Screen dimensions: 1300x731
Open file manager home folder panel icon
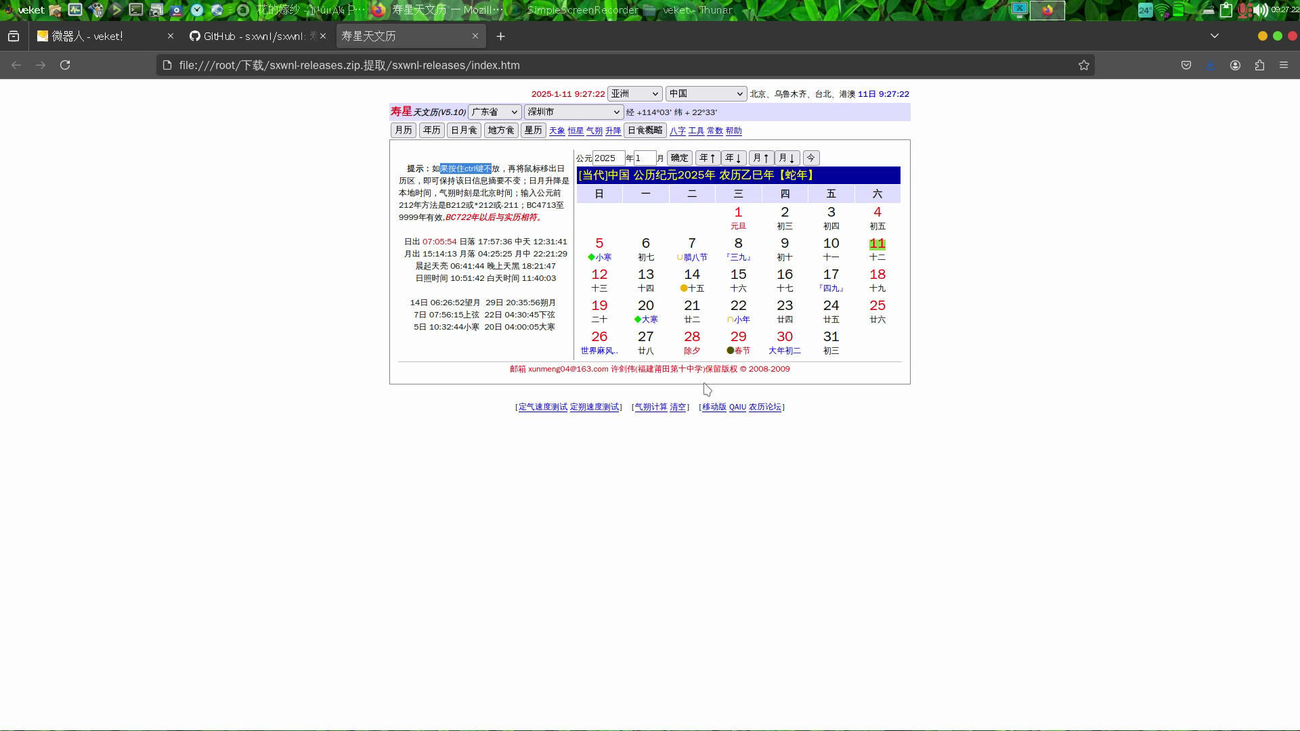coord(56,10)
